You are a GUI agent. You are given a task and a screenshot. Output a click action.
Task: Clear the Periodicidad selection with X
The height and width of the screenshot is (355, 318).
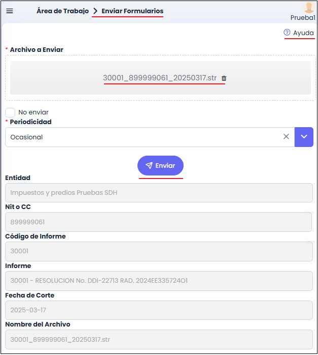coord(286,136)
